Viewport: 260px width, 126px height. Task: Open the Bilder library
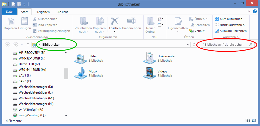pos(81,58)
